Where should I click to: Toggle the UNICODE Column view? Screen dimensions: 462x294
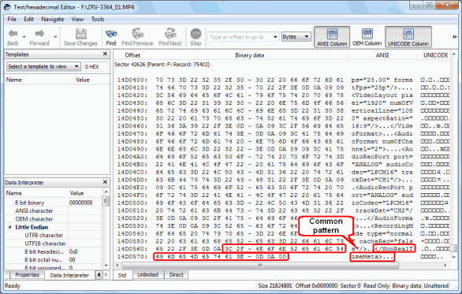click(408, 37)
